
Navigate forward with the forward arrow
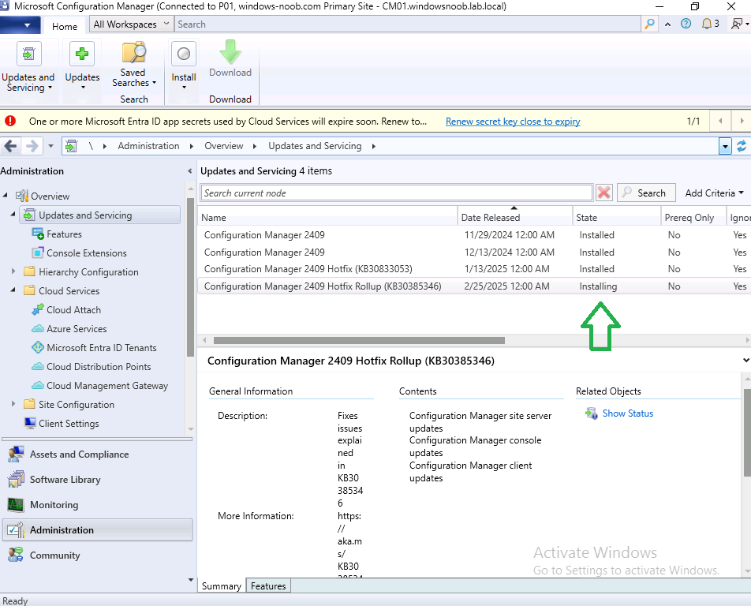coord(32,146)
